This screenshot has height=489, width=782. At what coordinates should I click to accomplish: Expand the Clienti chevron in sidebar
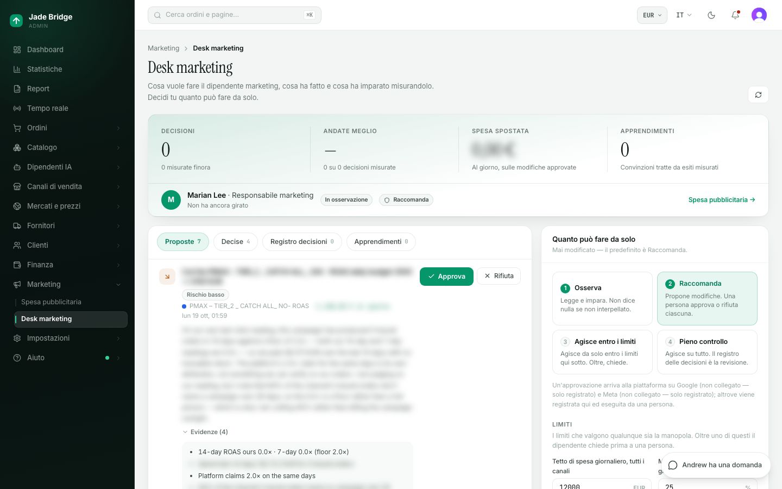118,246
